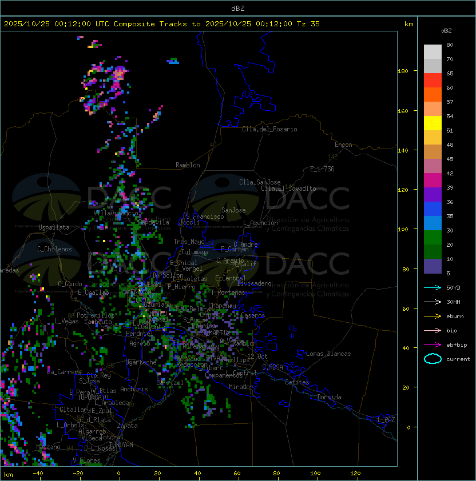This screenshot has height=481, width=476.
Task: Click the cyan current ellipse icon
Action: pyautogui.click(x=433, y=359)
